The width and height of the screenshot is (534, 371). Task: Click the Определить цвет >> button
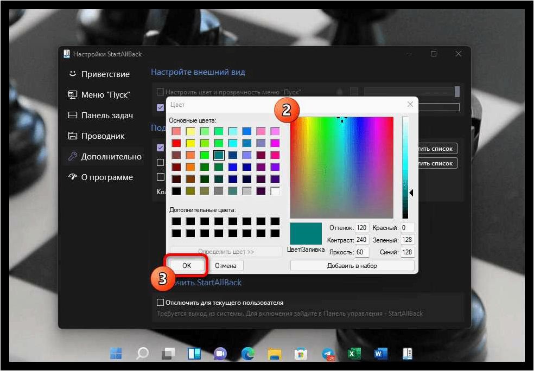[x=226, y=252]
